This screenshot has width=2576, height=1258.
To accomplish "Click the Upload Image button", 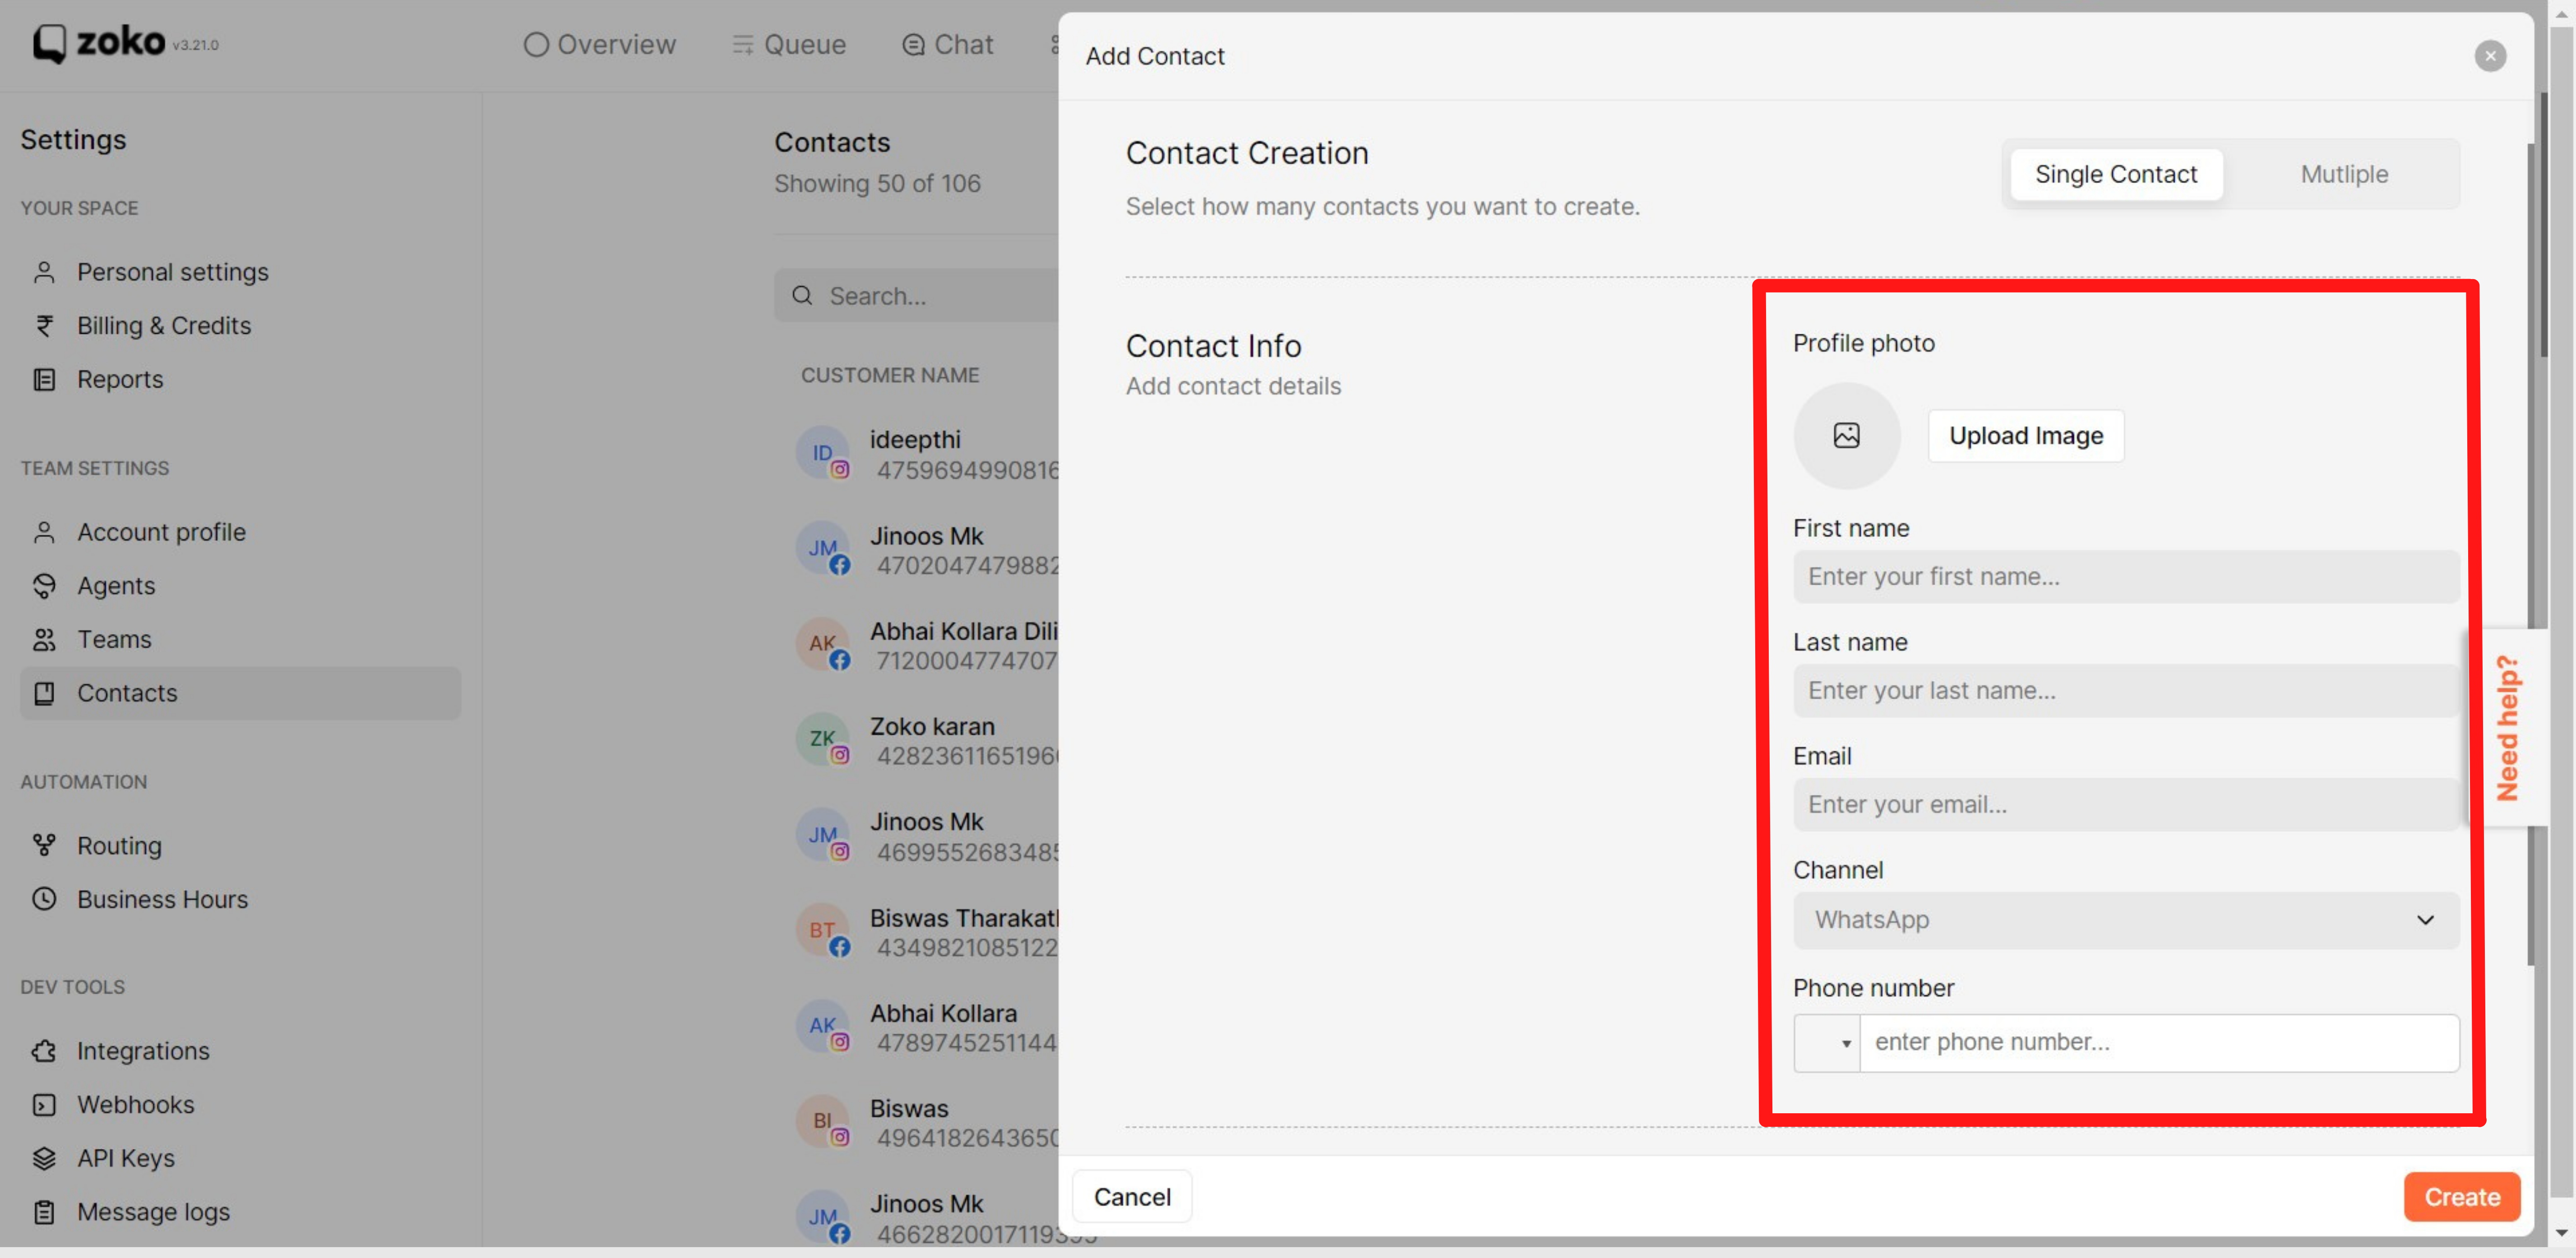I will click(x=2026, y=436).
